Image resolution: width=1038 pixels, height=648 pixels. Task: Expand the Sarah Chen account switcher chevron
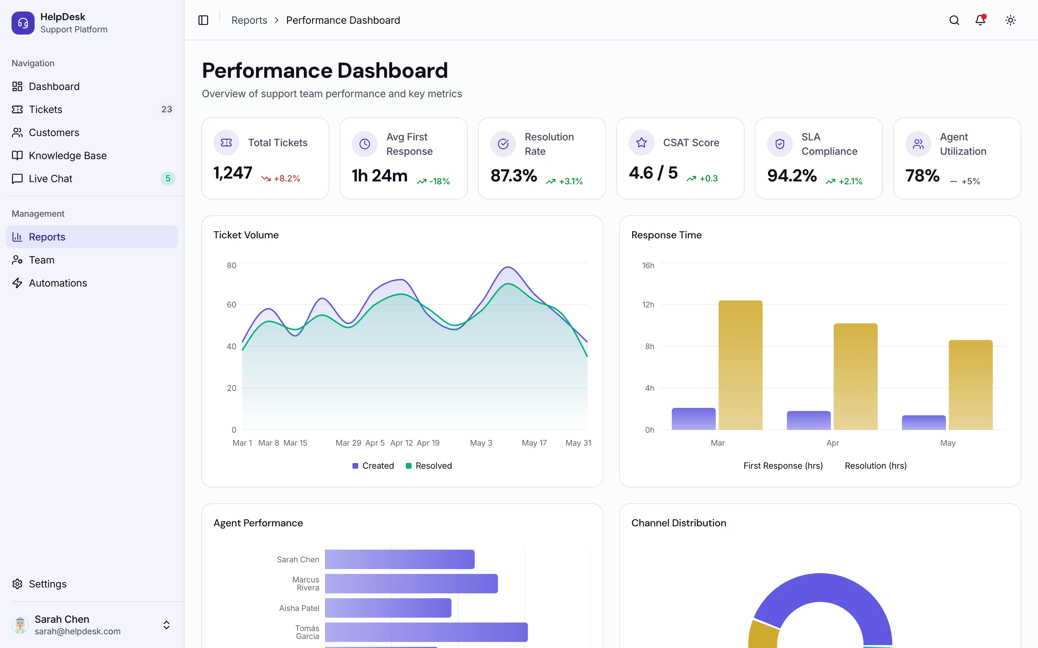click(x=167, y=625)
